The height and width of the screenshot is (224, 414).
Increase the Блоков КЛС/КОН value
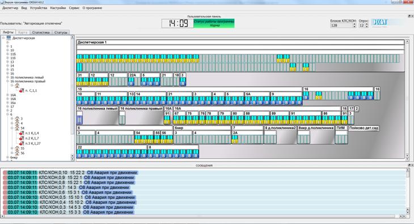coord(354,24)
